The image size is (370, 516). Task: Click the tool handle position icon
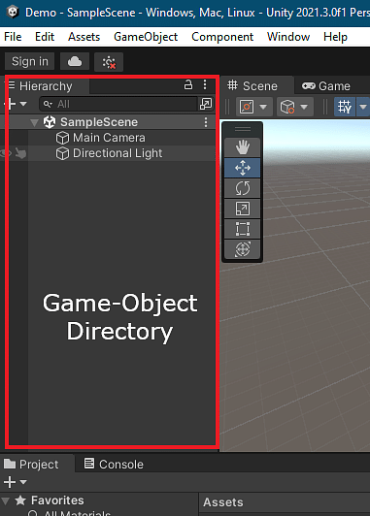tap(247, 107)
